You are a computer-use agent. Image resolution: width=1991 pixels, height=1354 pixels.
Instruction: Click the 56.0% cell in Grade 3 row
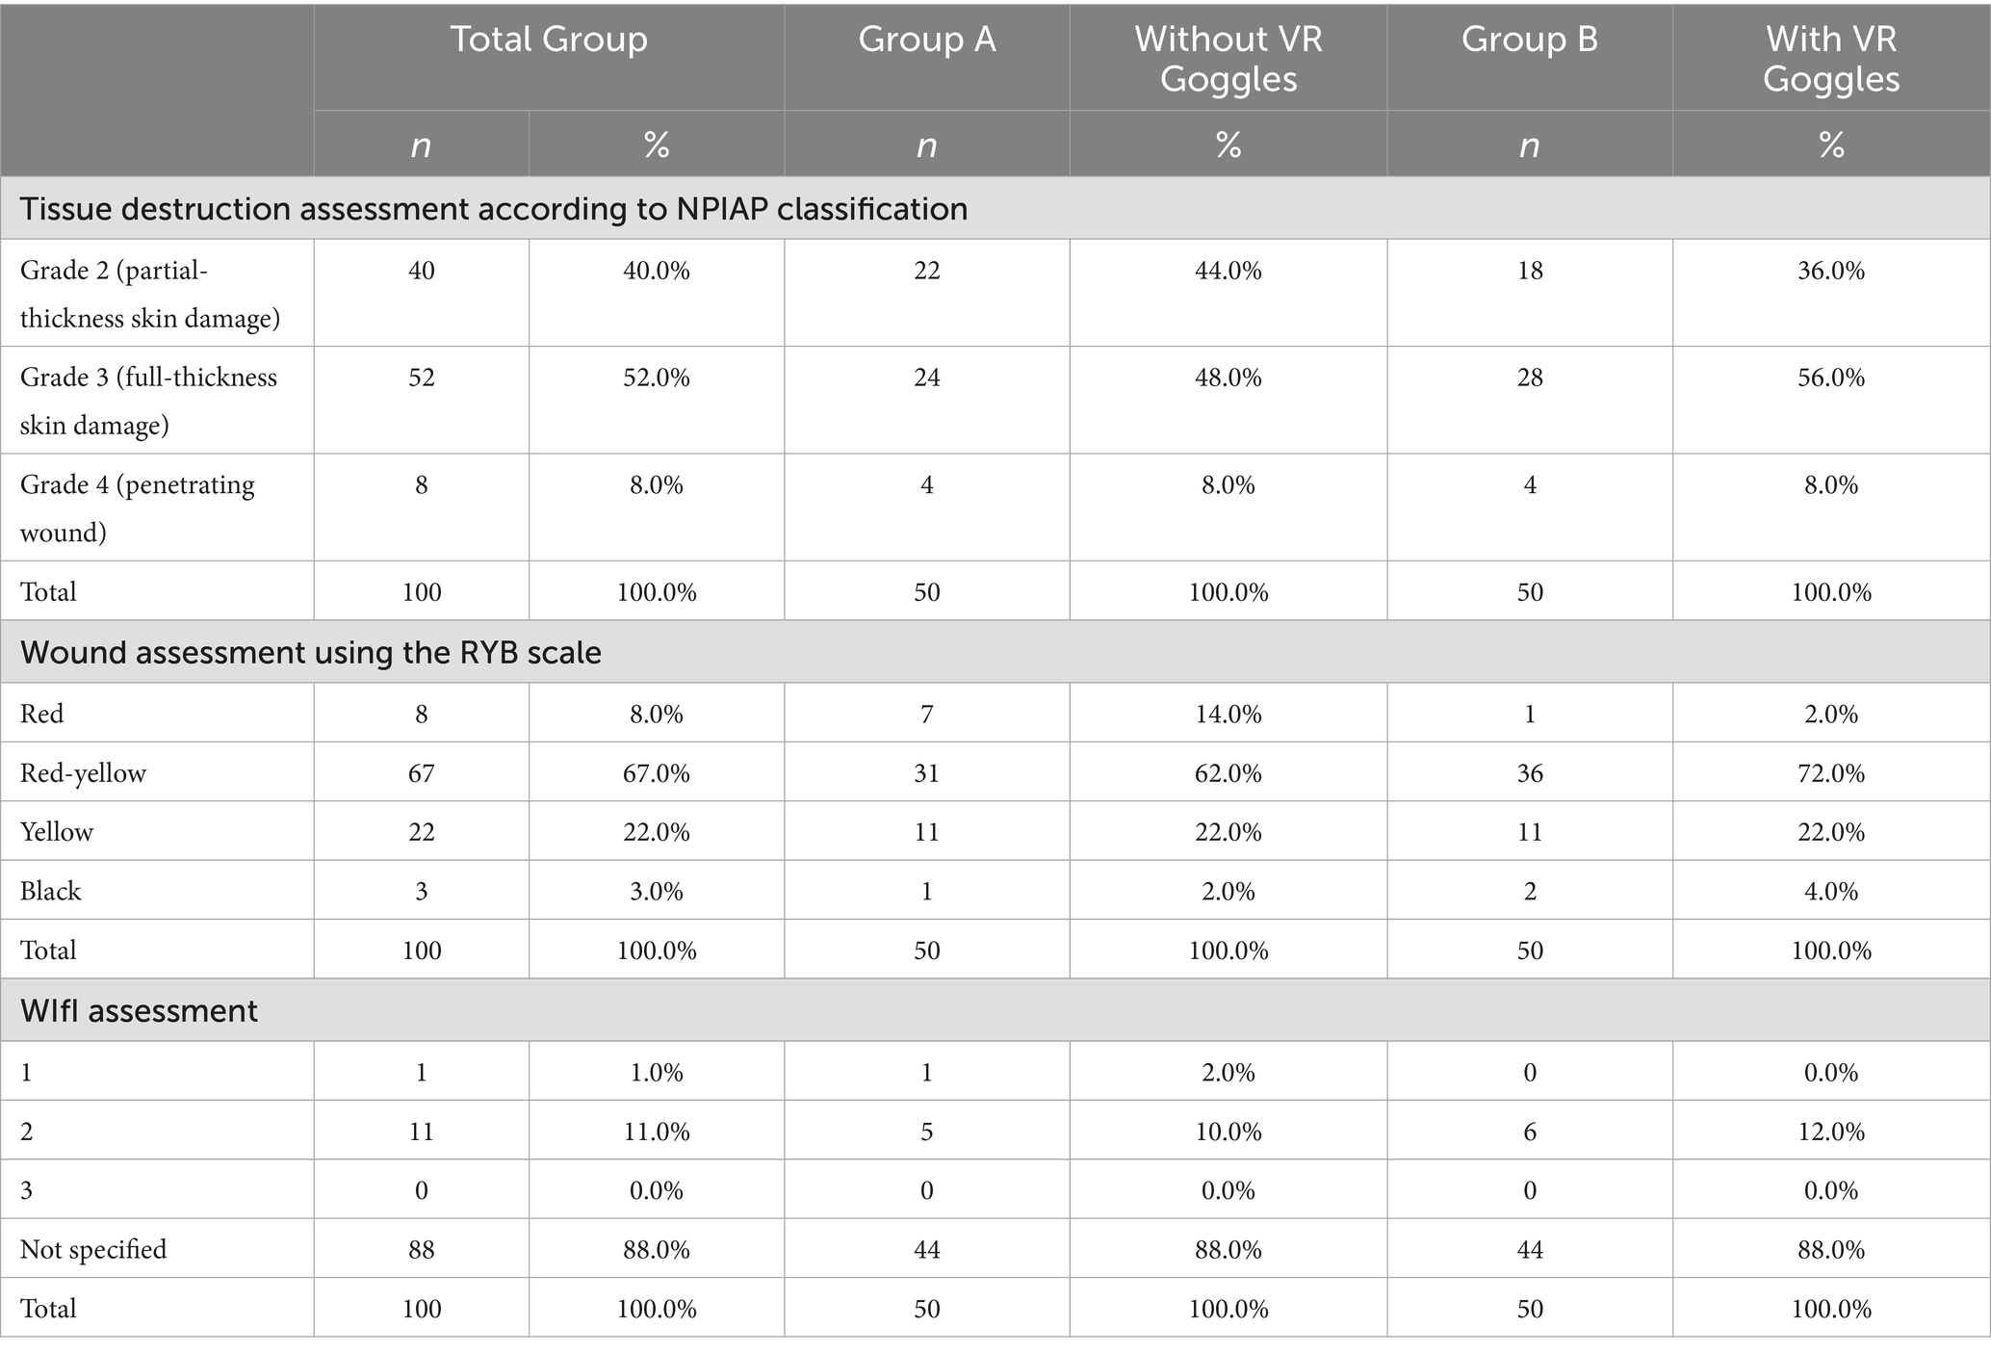pyautogui.click(x=1830, y=378)
